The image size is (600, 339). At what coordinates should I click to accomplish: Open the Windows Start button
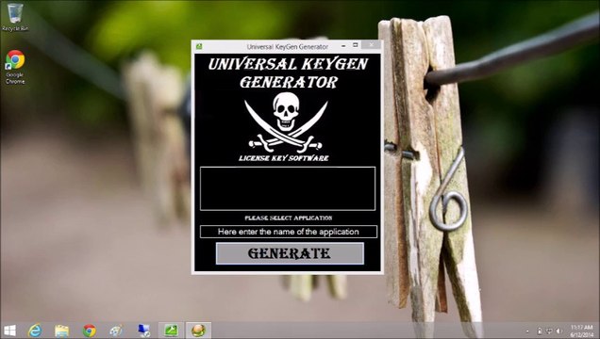(x=10, y=331)
